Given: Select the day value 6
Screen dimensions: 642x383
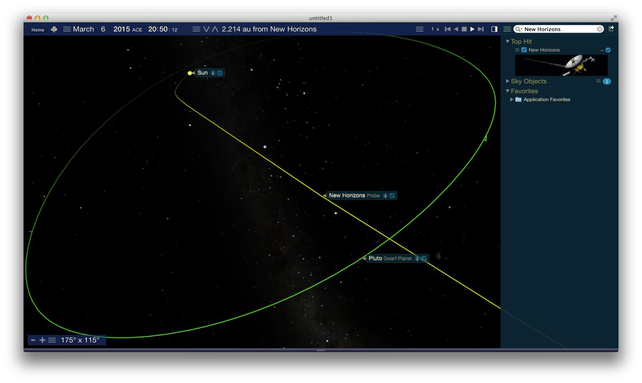Looking at the screenshot, I should (103, 29).
